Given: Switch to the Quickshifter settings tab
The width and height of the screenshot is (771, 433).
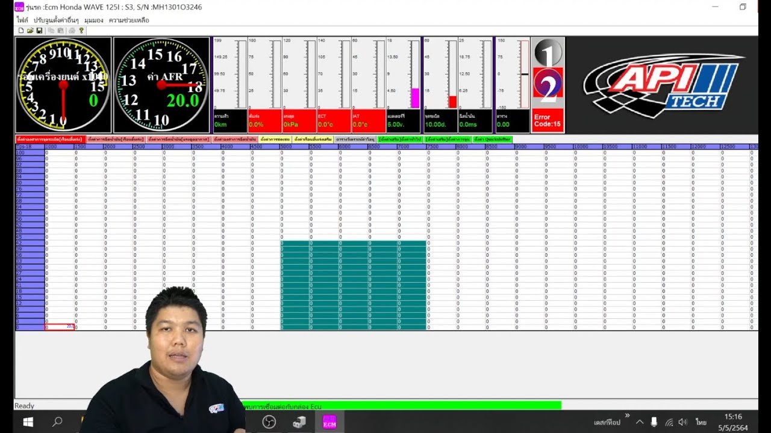Looking at the screenshot, I should pyautogui.click(x=493, y=139).
